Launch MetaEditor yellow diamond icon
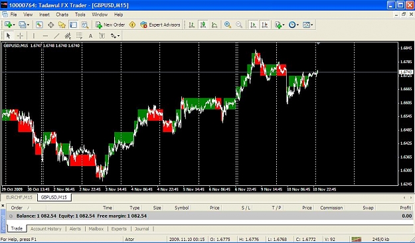The height and width of the screenshot is (243, 415). [x=132, y=25]
